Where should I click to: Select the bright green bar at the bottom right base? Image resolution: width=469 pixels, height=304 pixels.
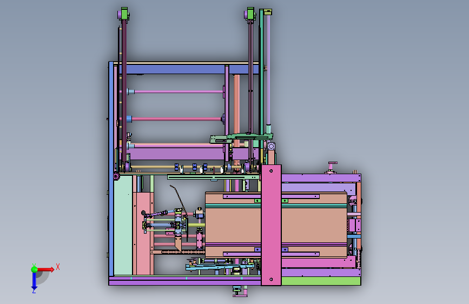coord(321,281)
